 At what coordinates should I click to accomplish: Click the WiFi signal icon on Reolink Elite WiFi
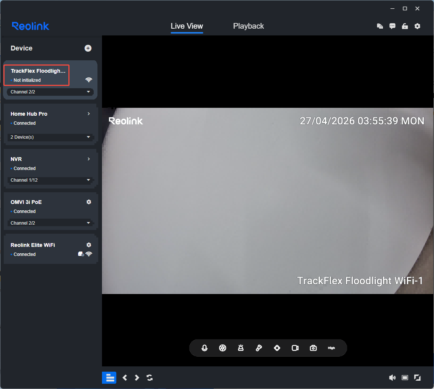(89, 254)
